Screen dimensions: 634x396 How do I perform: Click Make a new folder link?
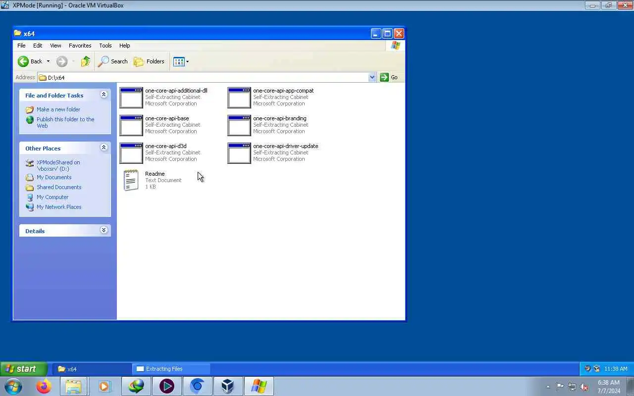[x=58, y=109]
